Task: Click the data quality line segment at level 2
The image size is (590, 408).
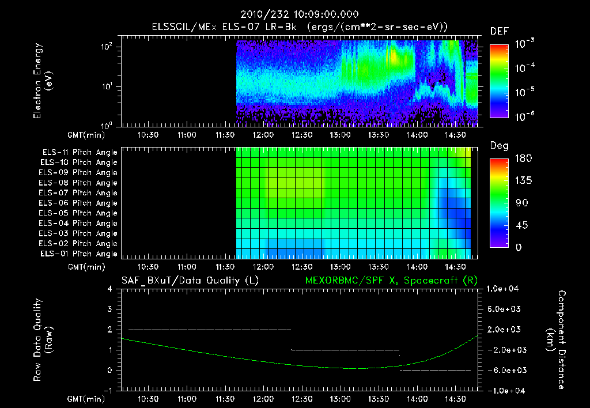Action: pyautogui.click(x=210, y=330)
